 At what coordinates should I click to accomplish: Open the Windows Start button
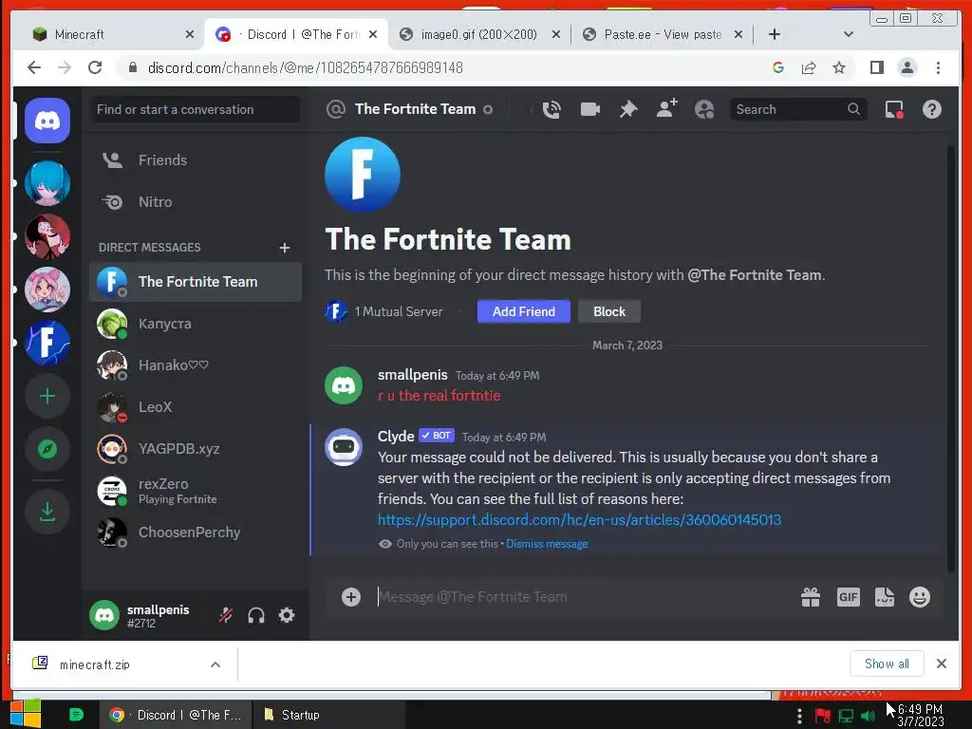tap(26, 714)
